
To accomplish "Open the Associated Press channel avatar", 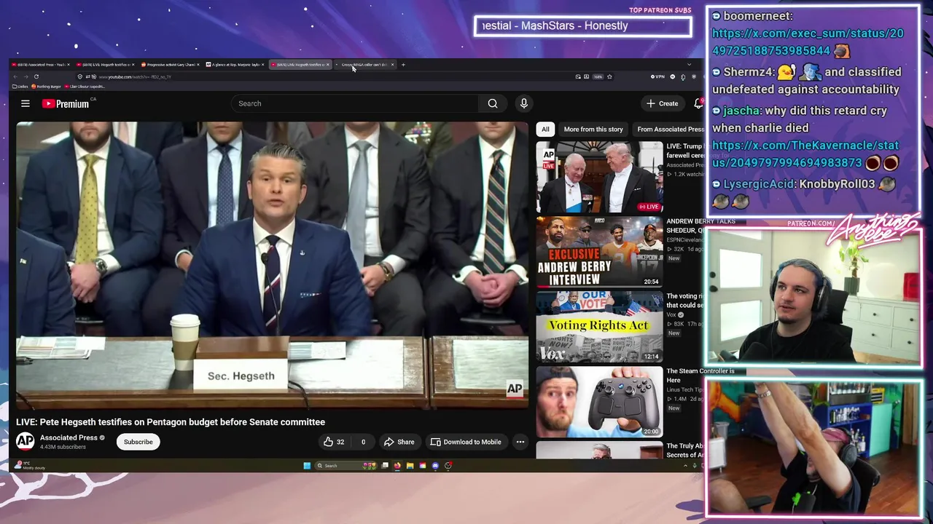I will (x=26, y=441).
